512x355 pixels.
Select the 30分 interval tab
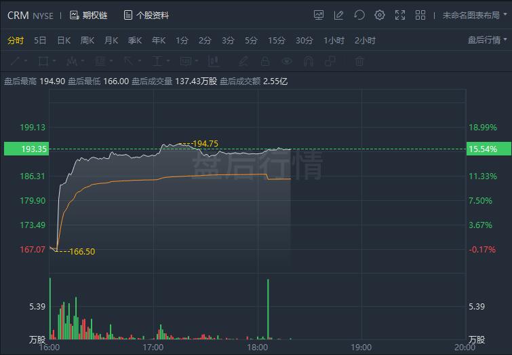point(304,41)
